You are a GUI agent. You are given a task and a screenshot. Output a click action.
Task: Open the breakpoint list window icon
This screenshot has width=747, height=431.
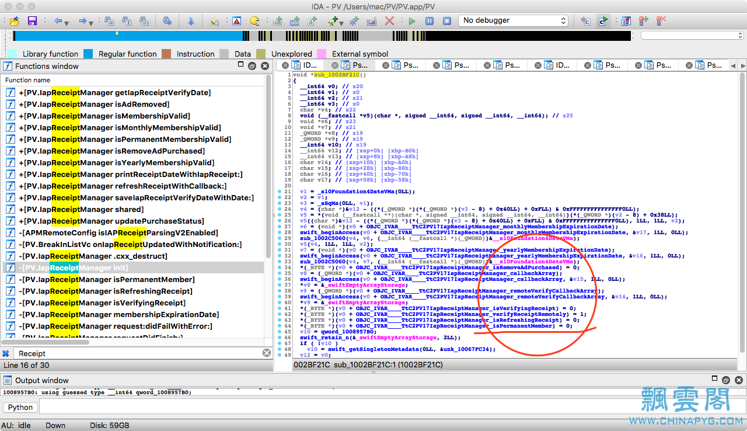pos(626,21)
